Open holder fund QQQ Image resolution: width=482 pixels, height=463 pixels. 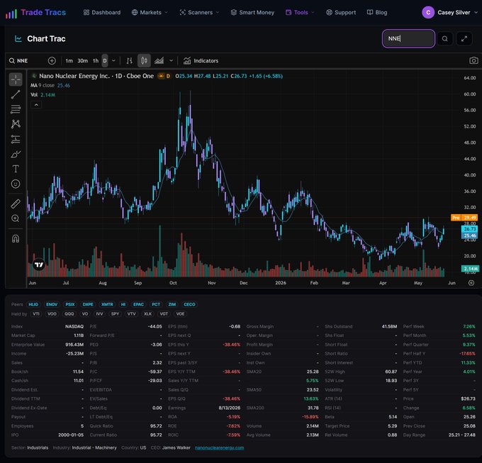(x=69, y=314)
